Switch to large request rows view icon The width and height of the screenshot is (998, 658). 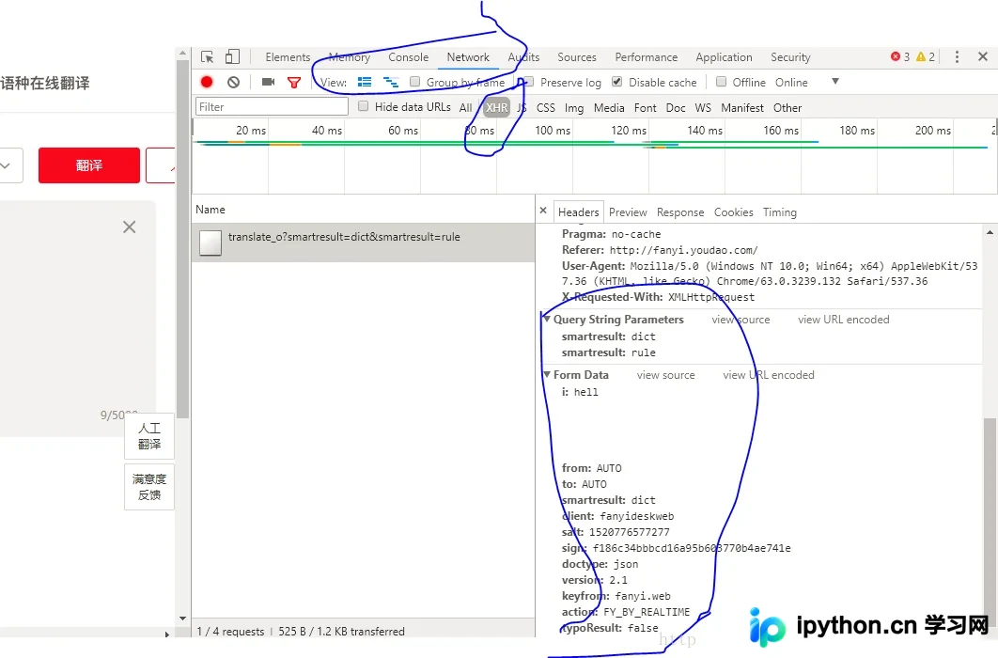pyautogui.click(x=364, y=82)
